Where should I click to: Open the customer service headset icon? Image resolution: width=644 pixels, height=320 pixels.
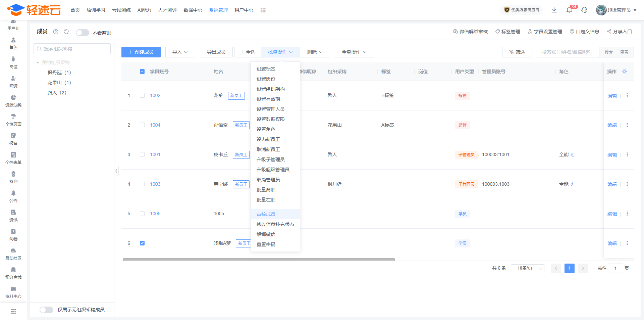pyautogui.click(x=584, y=10)
